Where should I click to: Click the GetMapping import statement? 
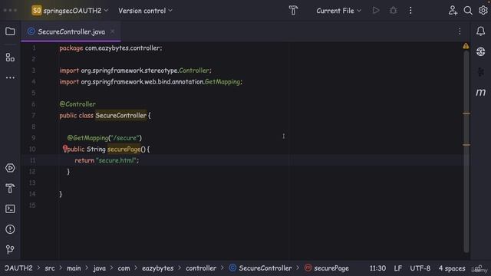151,82
